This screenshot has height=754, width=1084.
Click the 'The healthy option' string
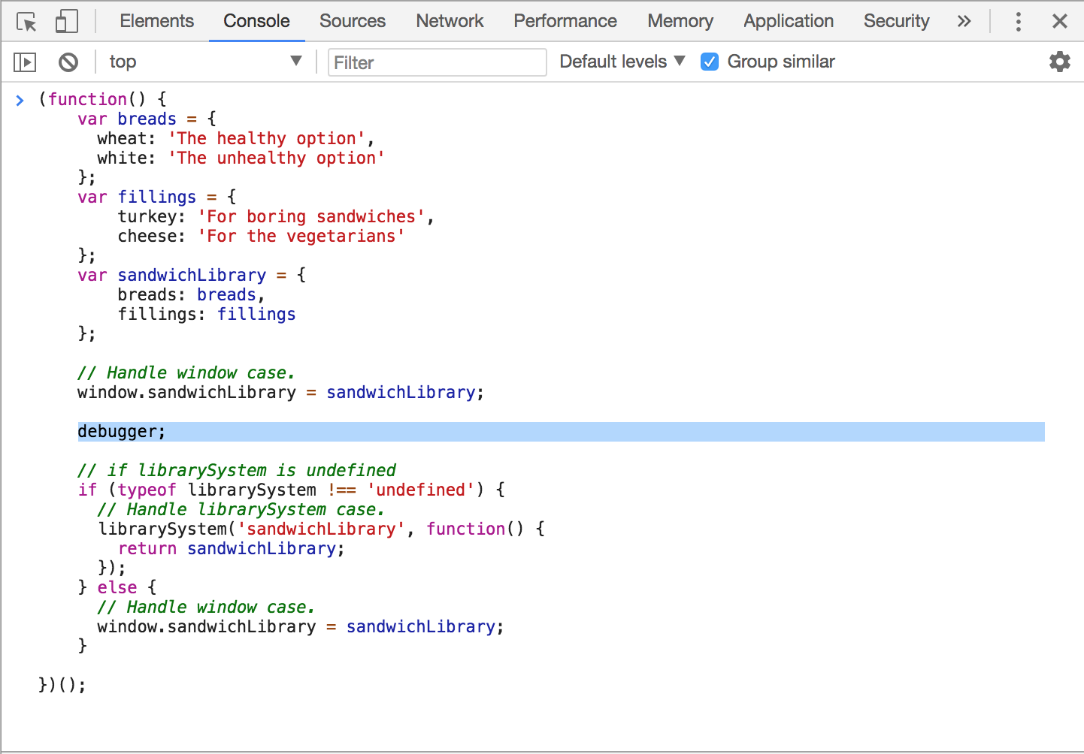(266, 139)
